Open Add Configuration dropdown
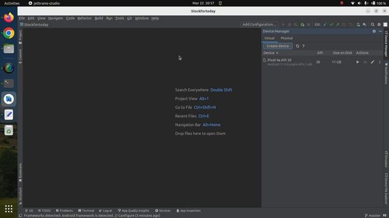The width and height of the screenshot is (389, 218). (x=260, y=24)
